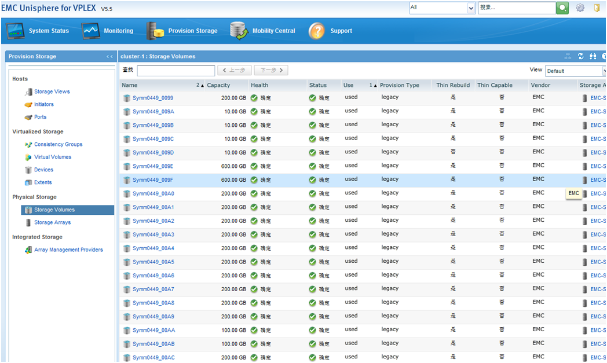Open the Symm0449_00A0 volume link
Image resolution: width=607 pixels, height=363 pixels.
pyautogui.click(x=153, y=193)
